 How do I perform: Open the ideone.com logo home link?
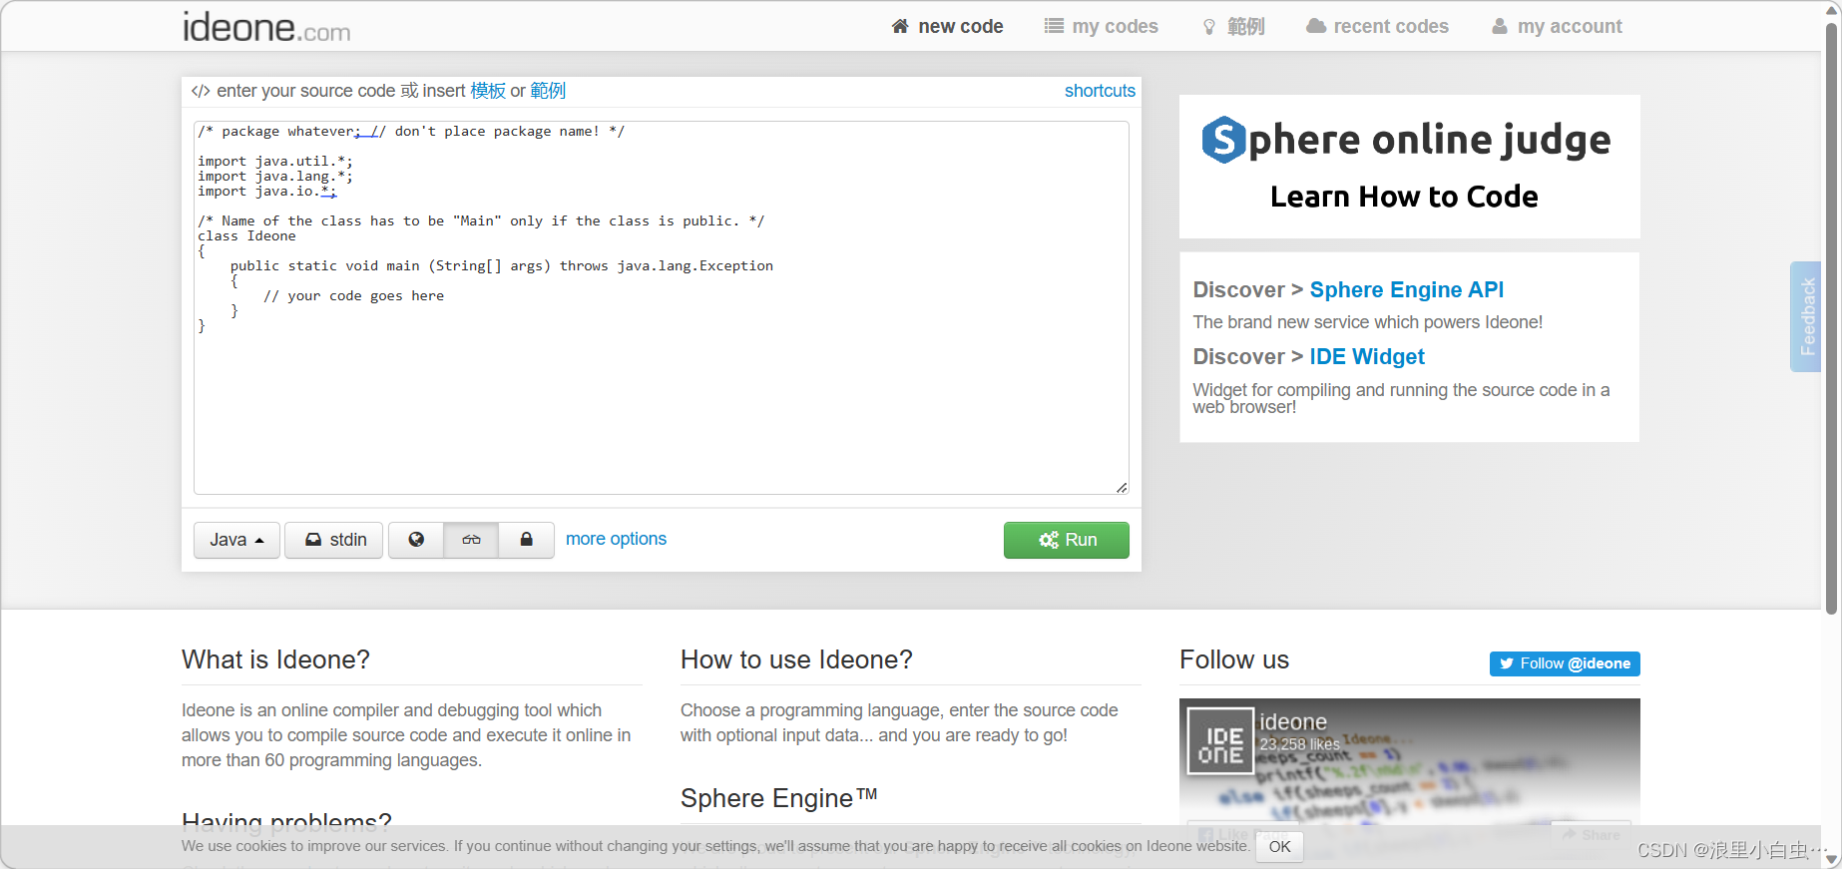[x=266, y=27]
